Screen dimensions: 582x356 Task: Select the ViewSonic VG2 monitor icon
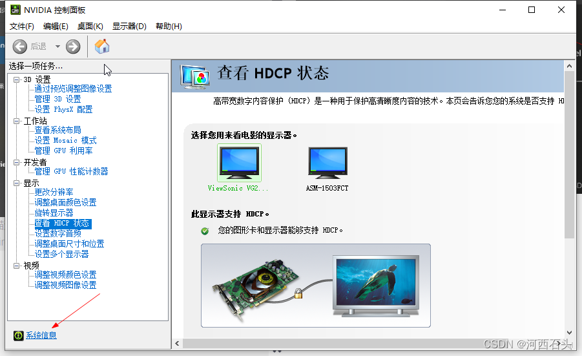tap(239, 162)
